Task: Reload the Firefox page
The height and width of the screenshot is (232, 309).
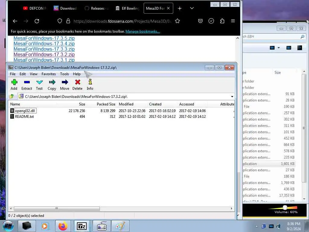Action: point(37,21)
